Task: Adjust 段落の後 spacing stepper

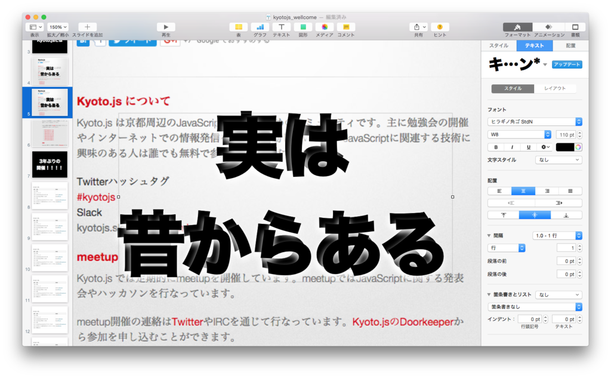Action: pyautogui.click(x=580, y=275)
